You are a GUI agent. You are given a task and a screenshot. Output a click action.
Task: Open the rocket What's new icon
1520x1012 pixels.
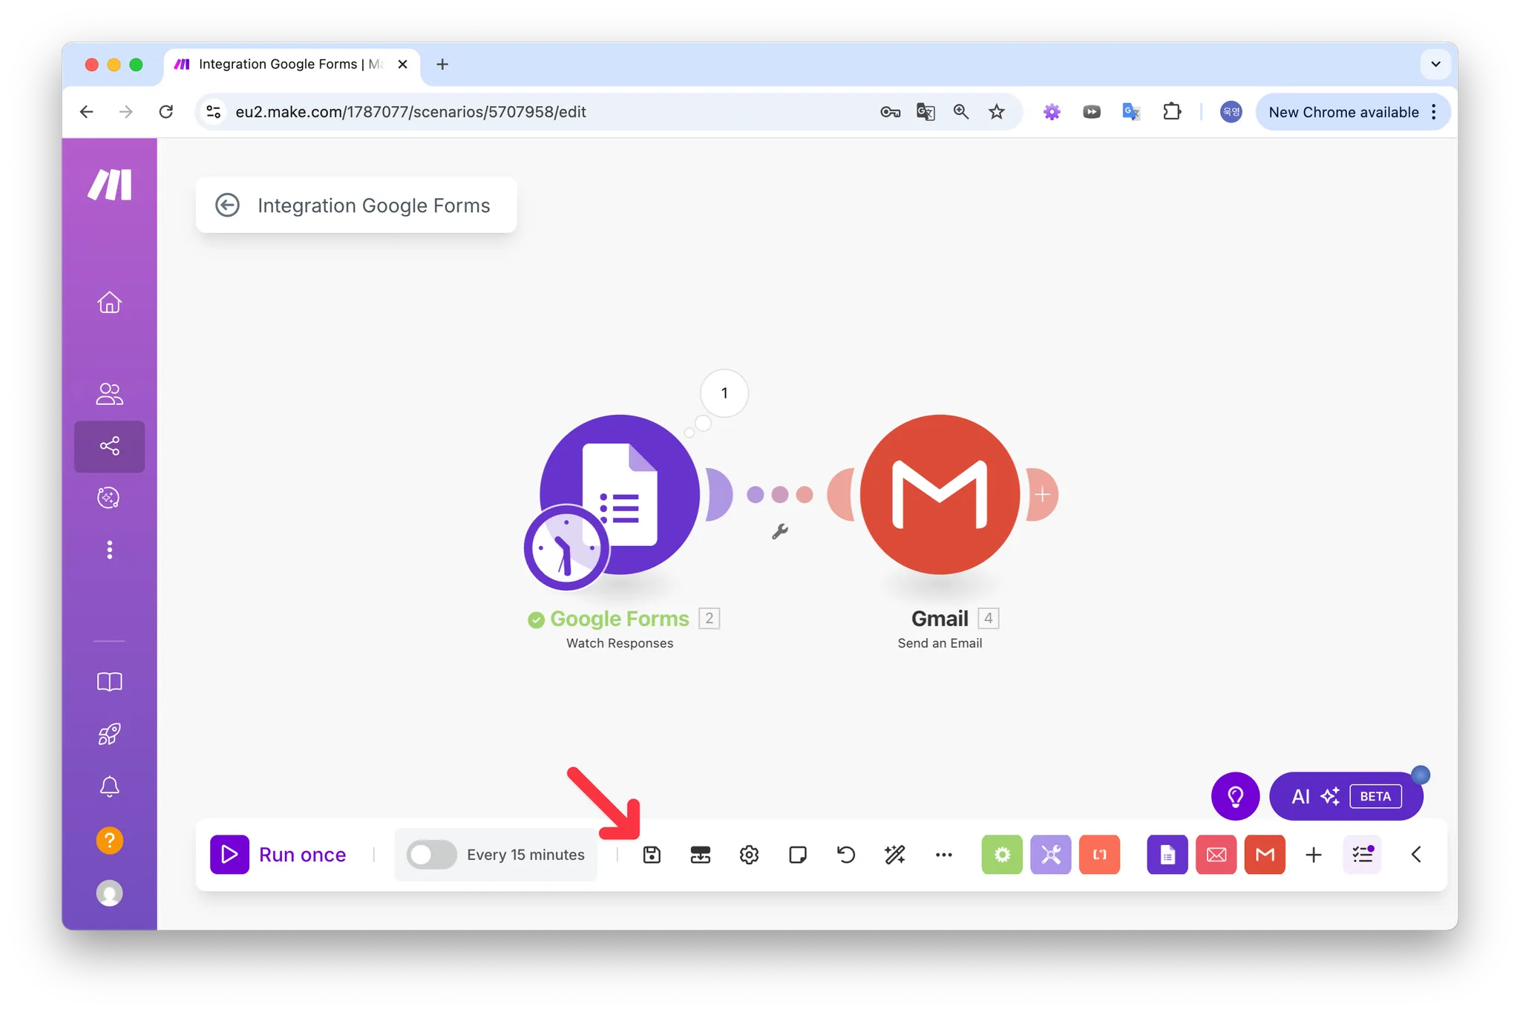110,735
